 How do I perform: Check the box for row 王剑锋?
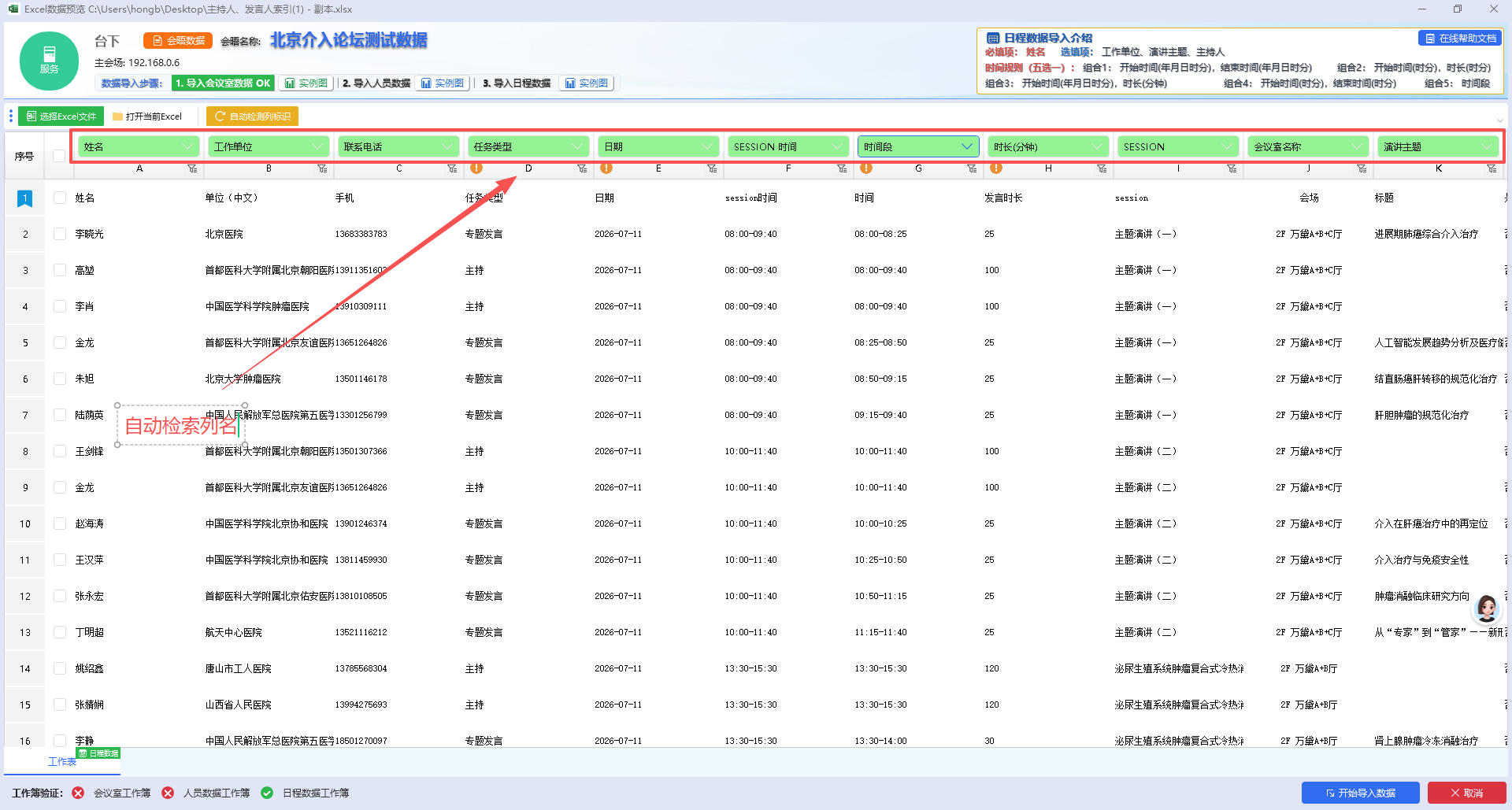pyautogui.click(x=60, y=451)
